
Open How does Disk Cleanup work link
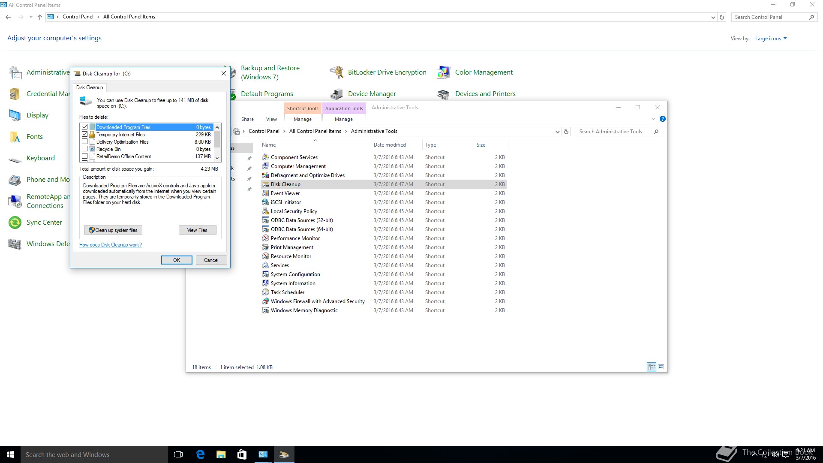click(x=111, y=245)
